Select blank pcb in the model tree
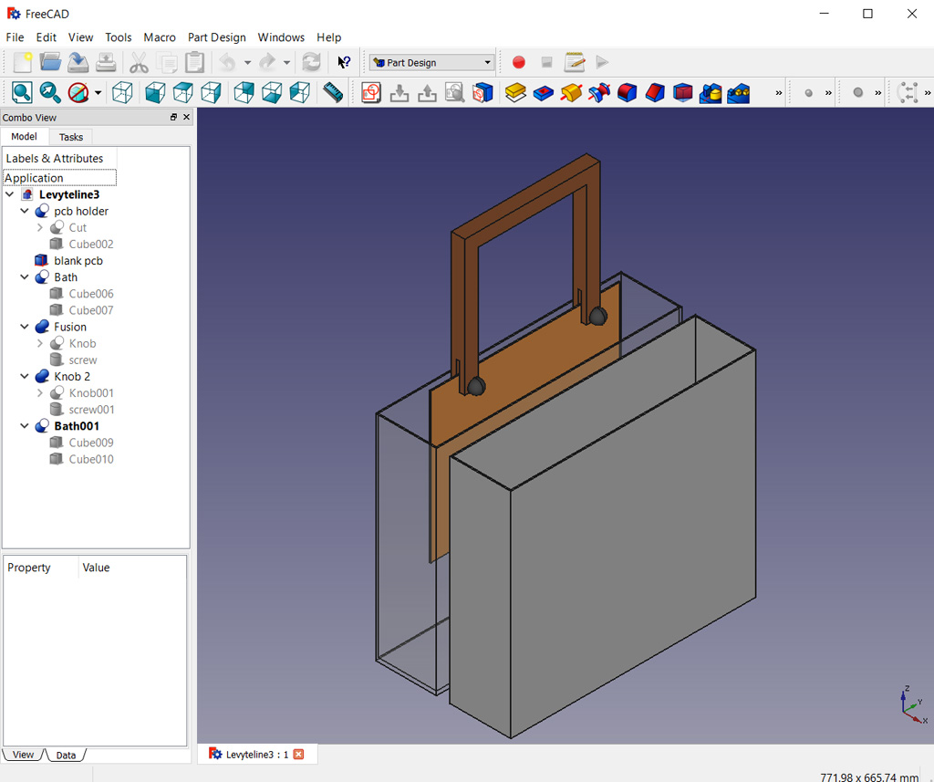 point(78,260)
